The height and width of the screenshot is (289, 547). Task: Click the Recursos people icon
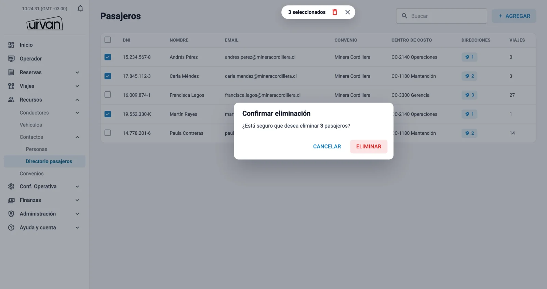11,100
